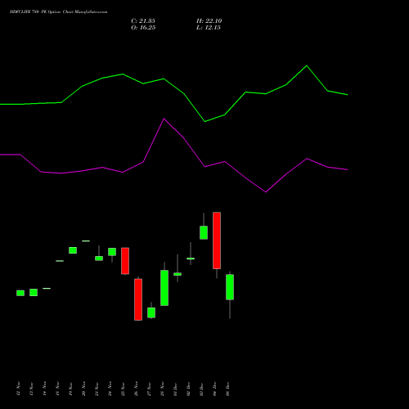Click the flat doji candle above 20 Nov
The height and width of the screenshot is (409, 409).
(86, 241)
